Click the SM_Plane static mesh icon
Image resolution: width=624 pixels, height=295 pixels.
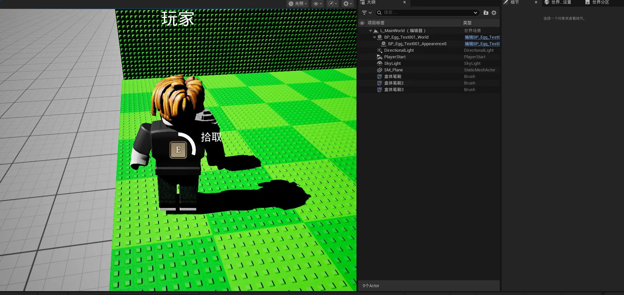tap(380, 70)
